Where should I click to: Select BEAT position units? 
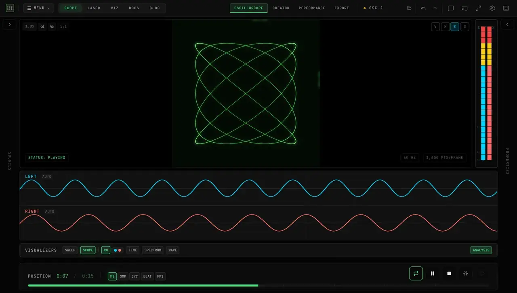pos(147,276)
